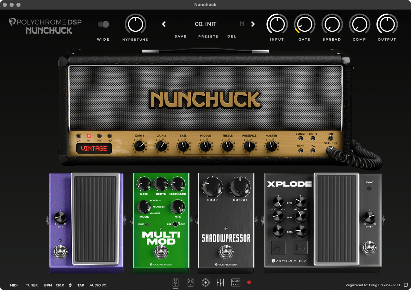The height and width of the screenshot is (290, 411).
Task: Click the TREBLE knob on the amp
Action: coord(227,146)
